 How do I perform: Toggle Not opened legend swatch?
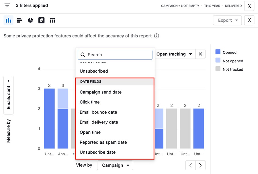(x=218, y=60)
